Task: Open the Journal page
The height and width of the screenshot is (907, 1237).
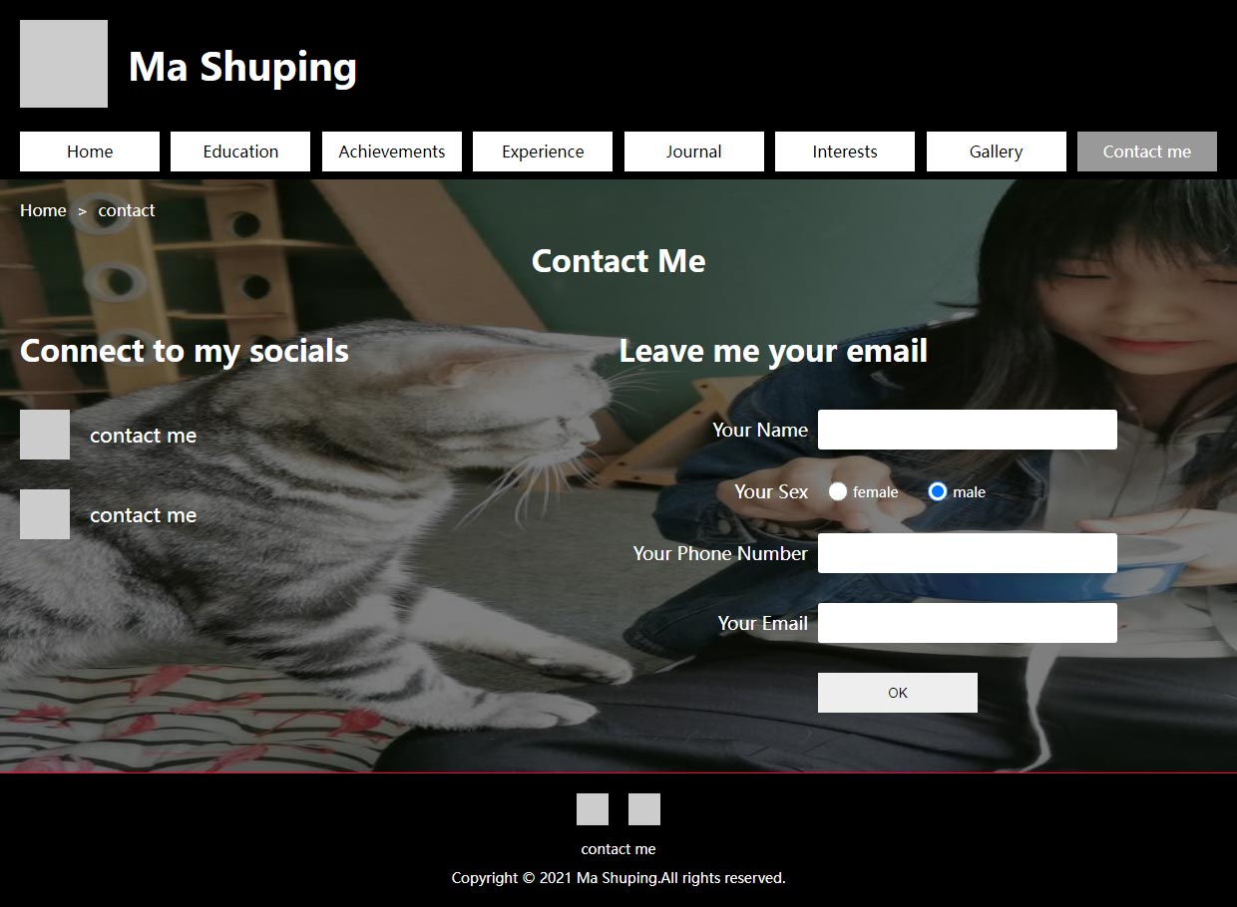Action: pyautogui.click(x=694, y=151)
